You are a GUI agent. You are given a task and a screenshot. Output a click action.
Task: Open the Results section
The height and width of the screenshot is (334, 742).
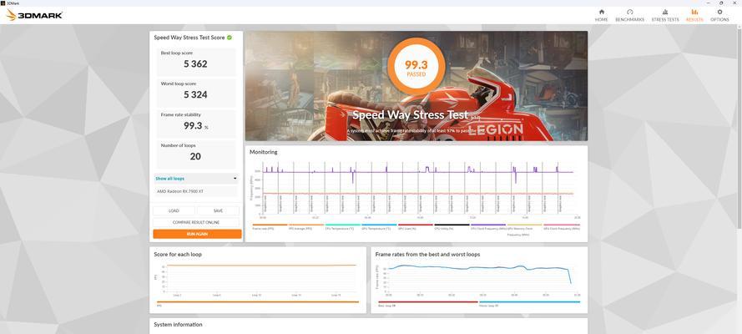pos(694,15)
